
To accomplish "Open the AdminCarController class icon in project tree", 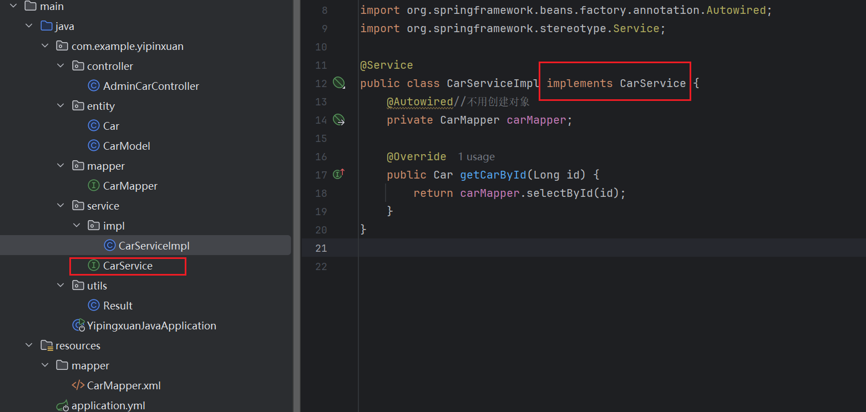I will pos(94,86).
